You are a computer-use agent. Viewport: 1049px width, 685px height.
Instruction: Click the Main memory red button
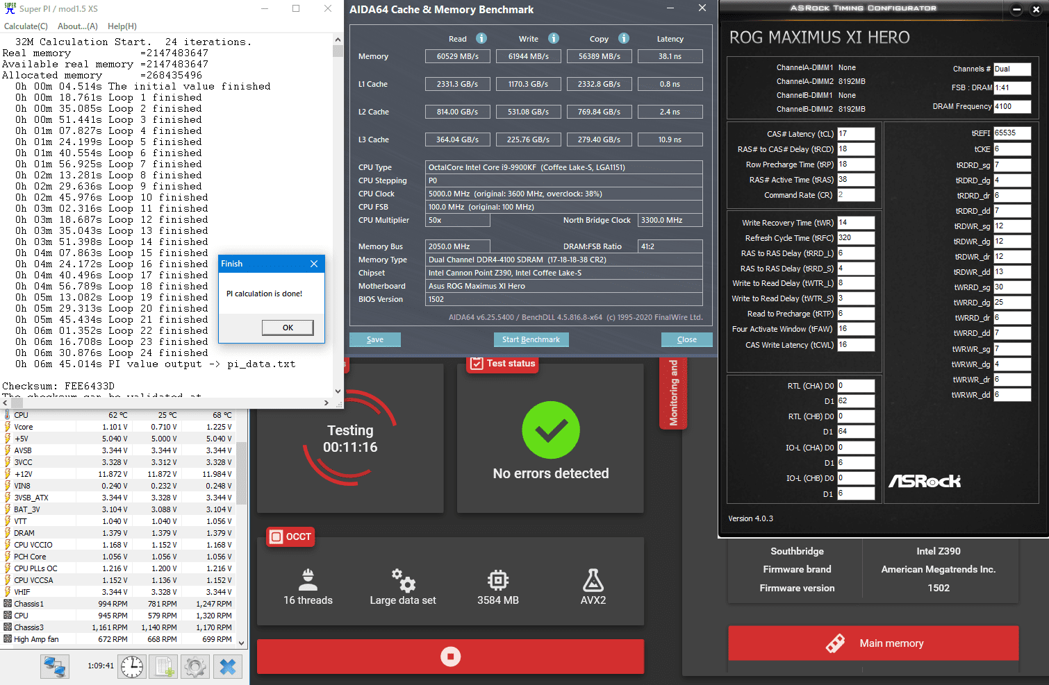[873, 643]
